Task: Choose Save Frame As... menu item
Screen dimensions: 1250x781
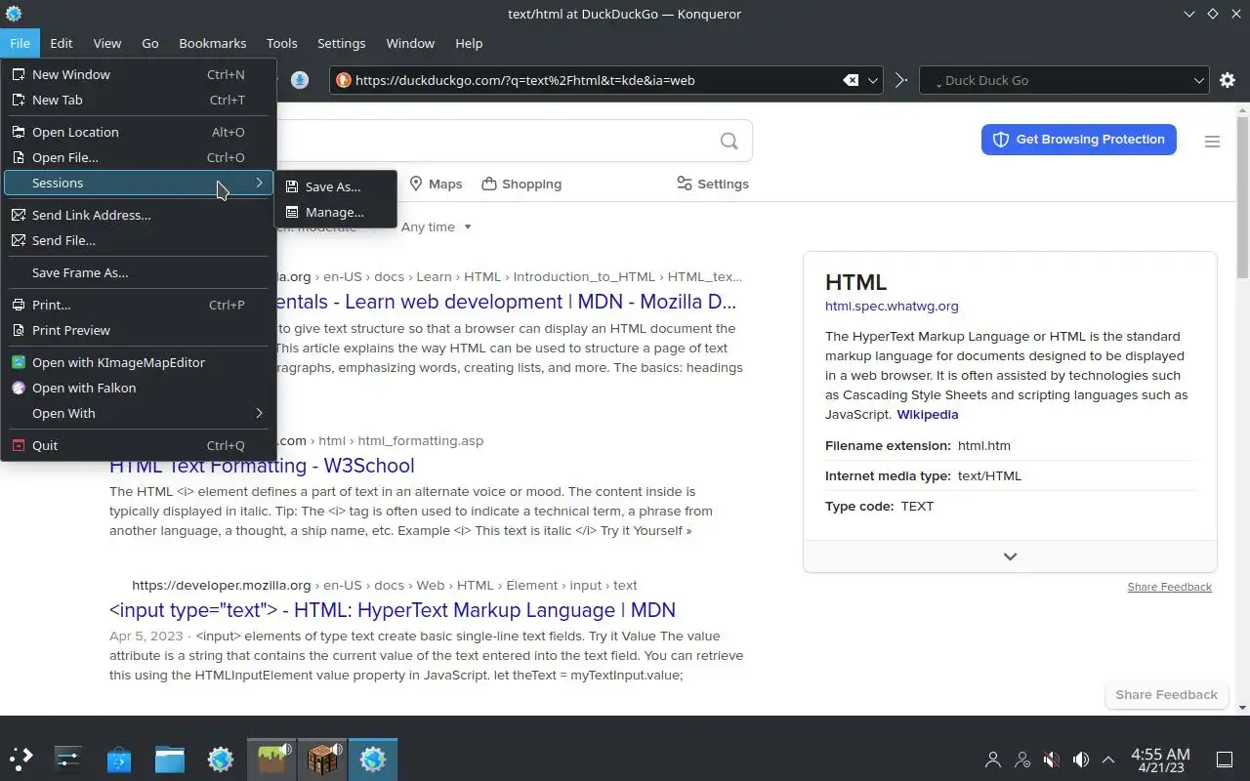Action: coord(139,272)
